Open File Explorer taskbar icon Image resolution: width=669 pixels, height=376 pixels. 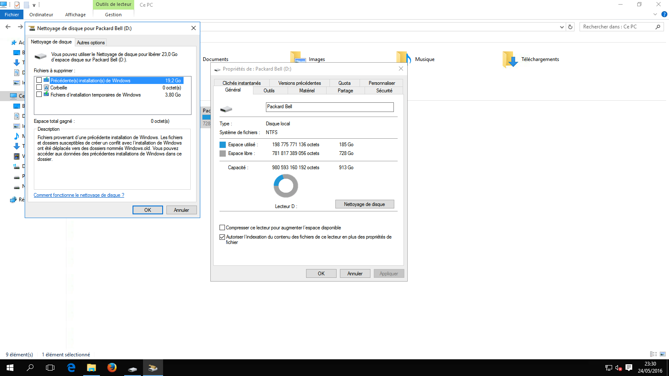(92, 368)
